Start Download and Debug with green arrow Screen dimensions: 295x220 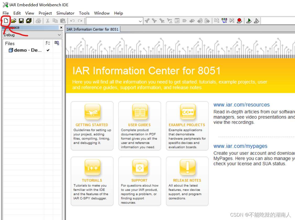pos(249,21)
